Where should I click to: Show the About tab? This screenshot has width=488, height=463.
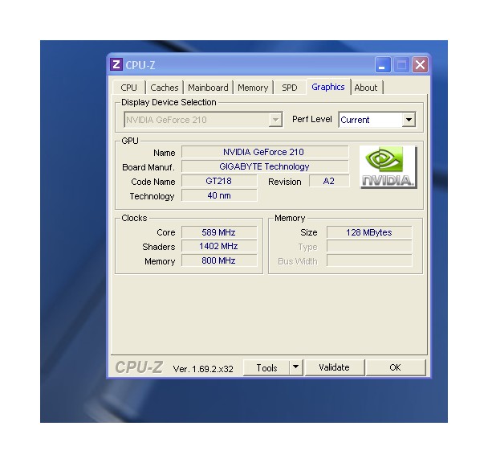[x=366, y=88]
